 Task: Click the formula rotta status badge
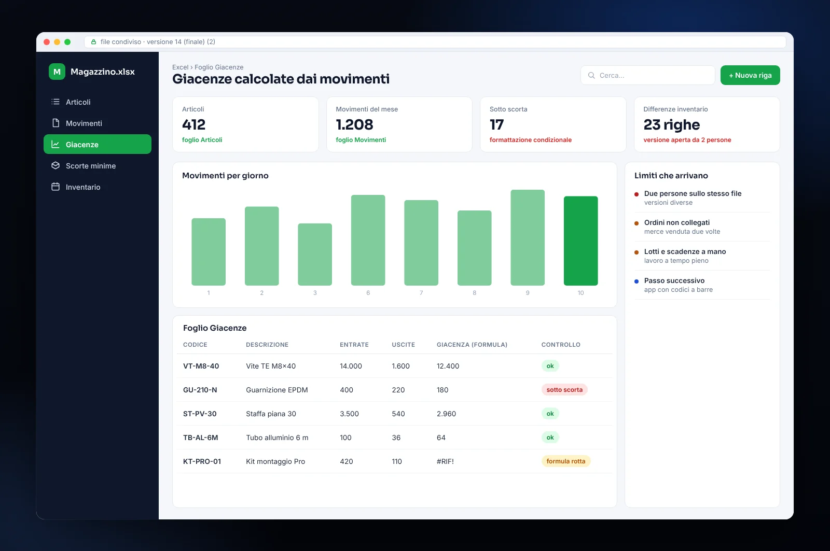click(x=566, y=461)
